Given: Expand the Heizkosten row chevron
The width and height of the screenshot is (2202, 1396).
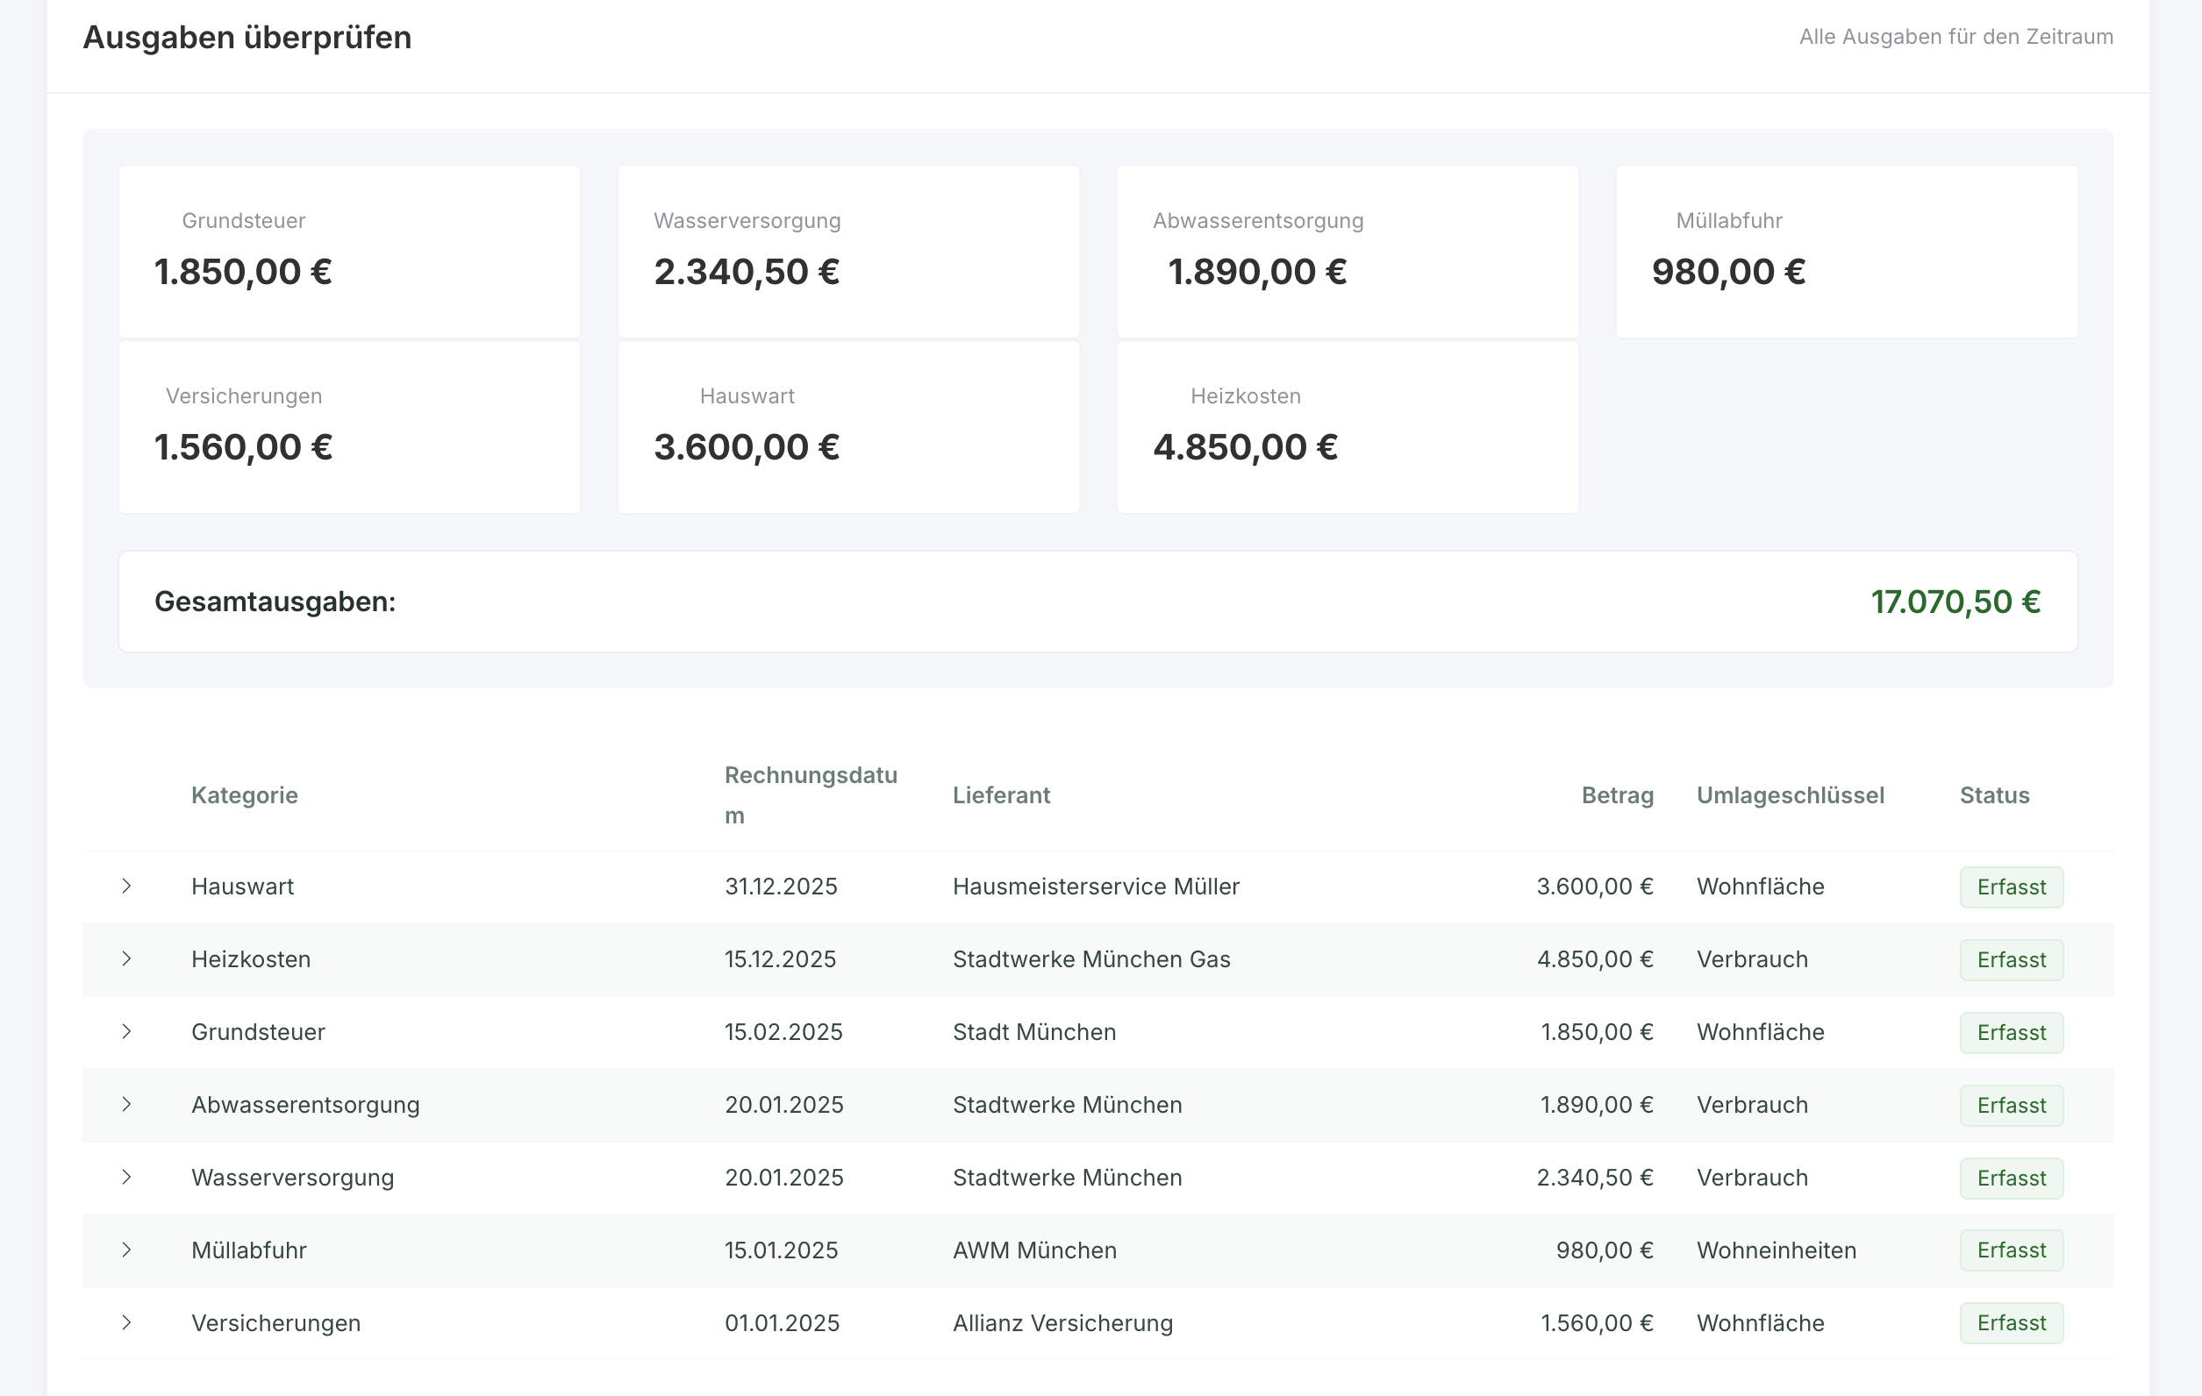Looking at the screenshot, I should click(126, 958).
